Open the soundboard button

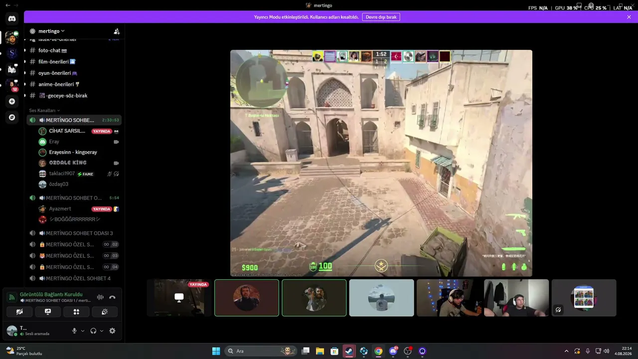coord(105,312)
